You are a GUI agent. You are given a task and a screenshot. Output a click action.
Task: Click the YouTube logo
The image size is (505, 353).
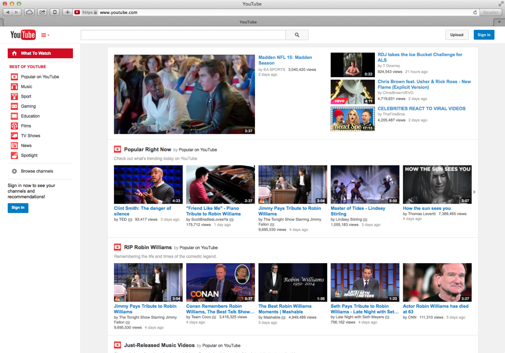click(x=23, y=35)
